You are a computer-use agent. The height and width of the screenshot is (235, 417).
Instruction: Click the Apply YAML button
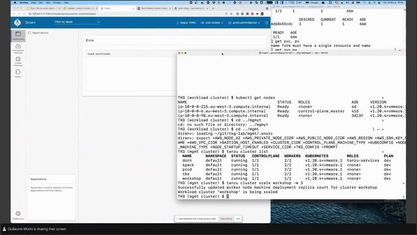pyautogui.click(x=186, y=23)
